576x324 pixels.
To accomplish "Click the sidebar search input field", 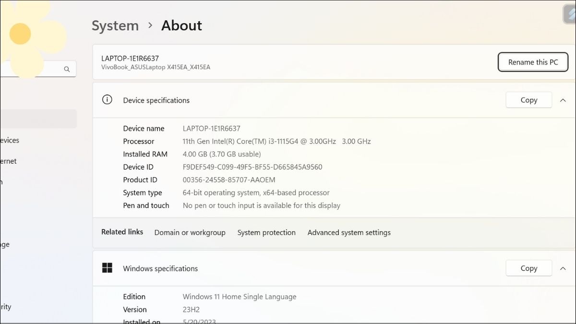I will coord(38,69).
